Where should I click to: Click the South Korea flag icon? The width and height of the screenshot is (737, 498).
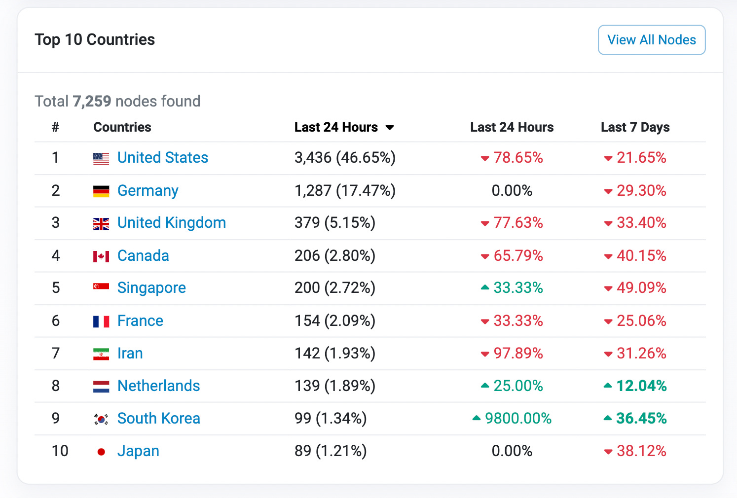pos(101,419)
